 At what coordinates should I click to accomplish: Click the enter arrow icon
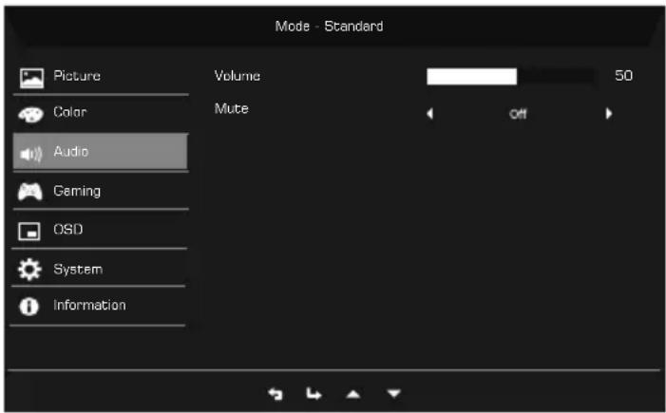[314, 394]
